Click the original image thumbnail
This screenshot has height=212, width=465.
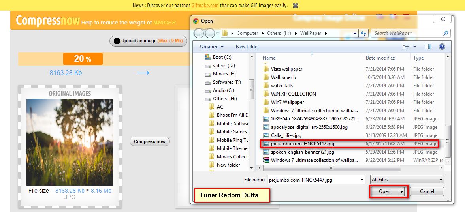pos(70,142)
